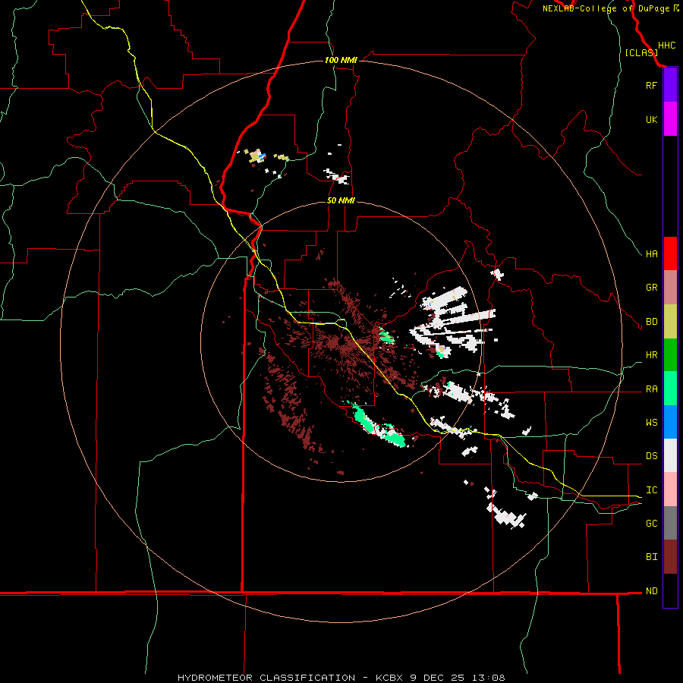
Task: Select the GR pink-brown legend swatch
Action: (x=670, y=288)
